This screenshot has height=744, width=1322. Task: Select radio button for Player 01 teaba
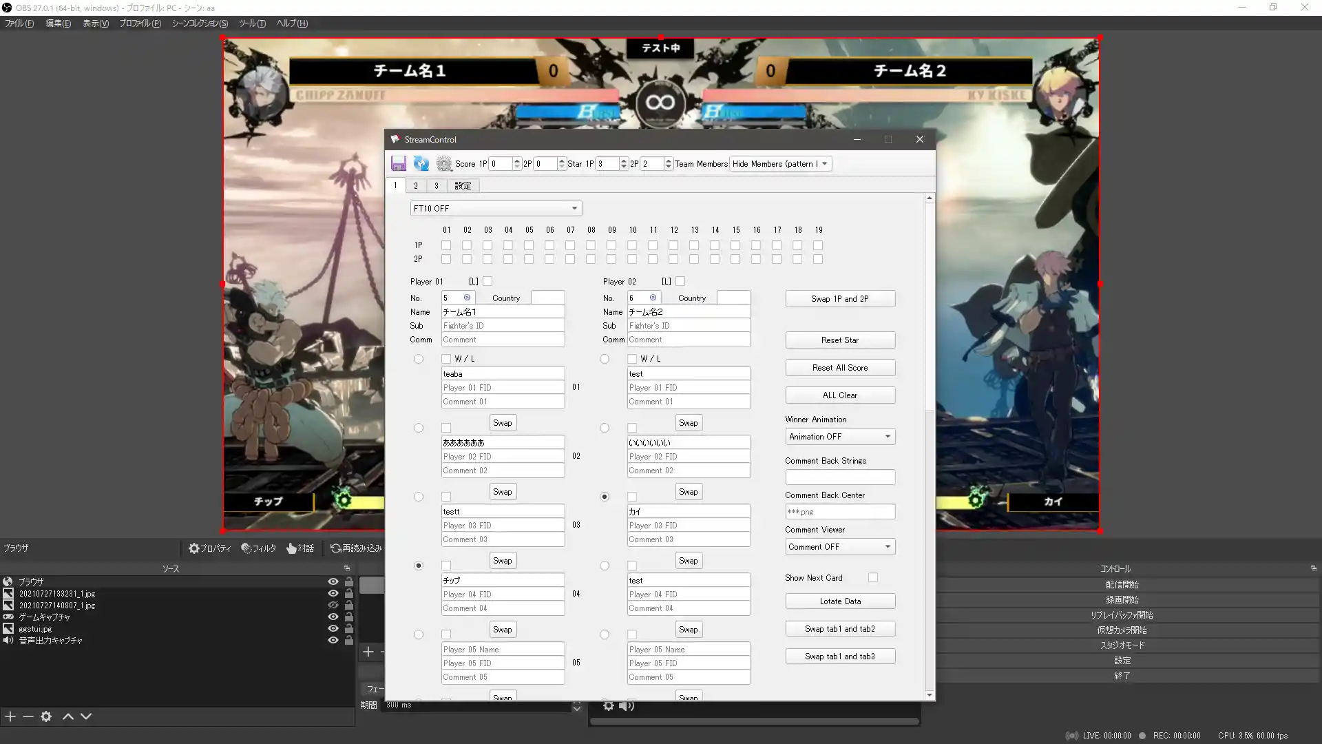coord(419,359)
